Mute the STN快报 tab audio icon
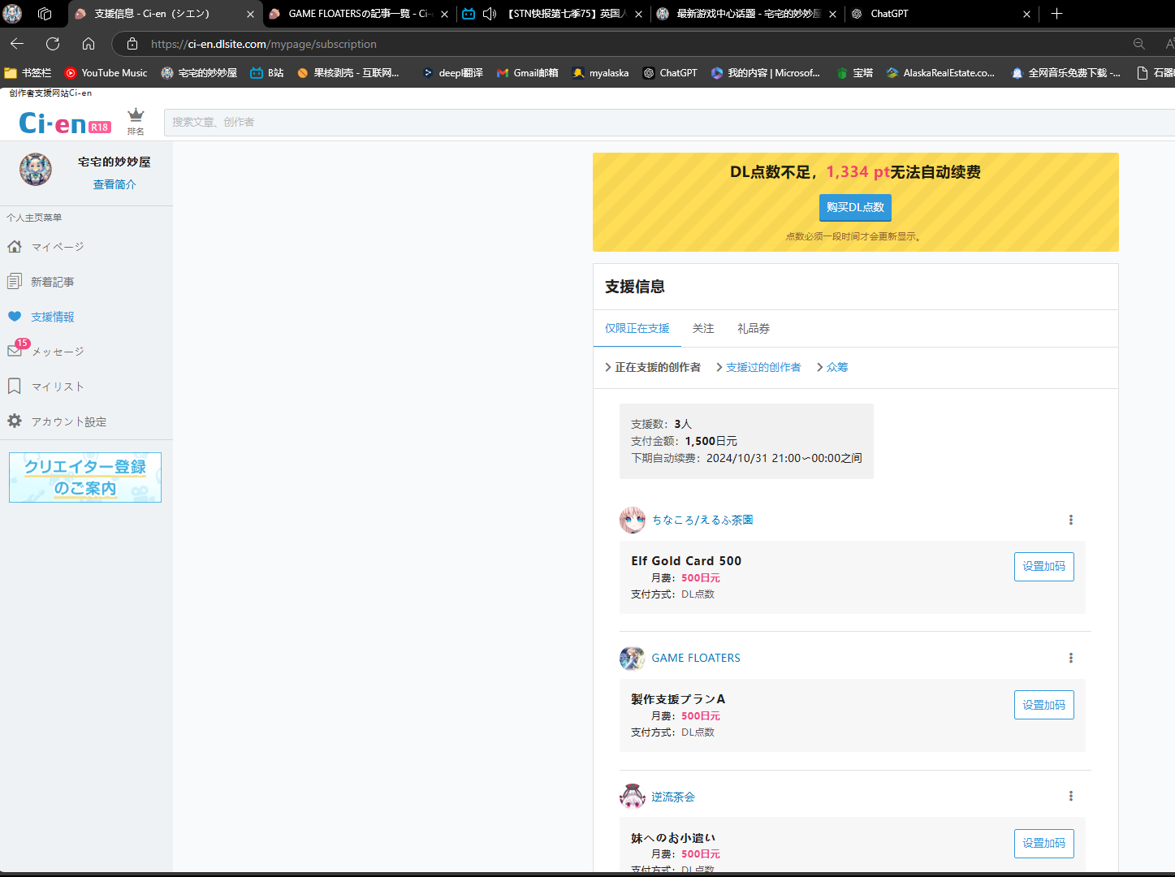Screen dimensions: 1175x877 490,14
